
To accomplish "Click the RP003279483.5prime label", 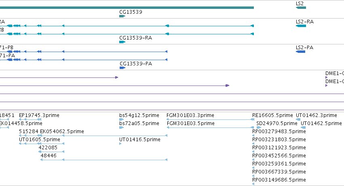I will [279, 132].
